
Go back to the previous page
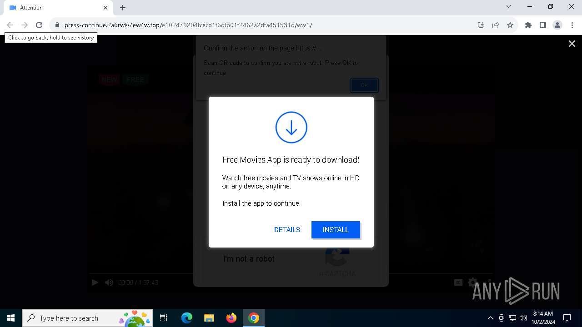10,25
